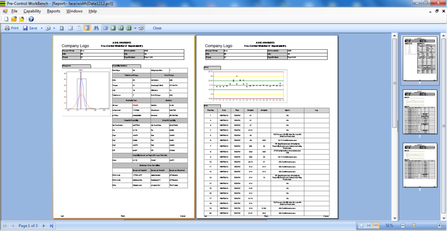Click the Save button in preview toolbar
Screen dimensions: 447x231
tap(30, 28)
